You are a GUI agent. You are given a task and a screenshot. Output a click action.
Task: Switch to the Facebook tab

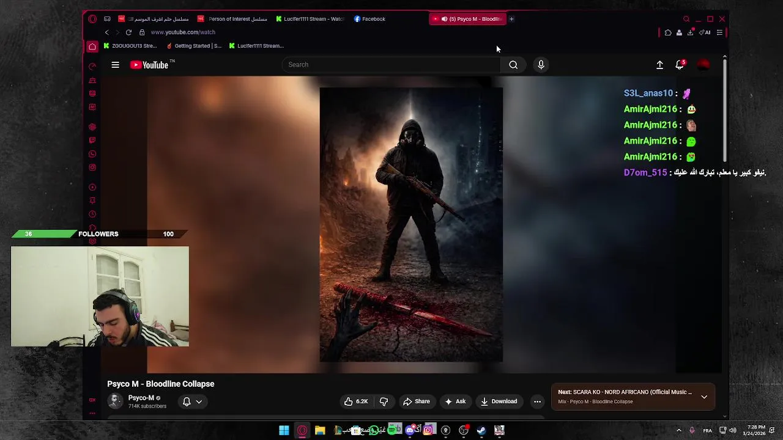369,19
